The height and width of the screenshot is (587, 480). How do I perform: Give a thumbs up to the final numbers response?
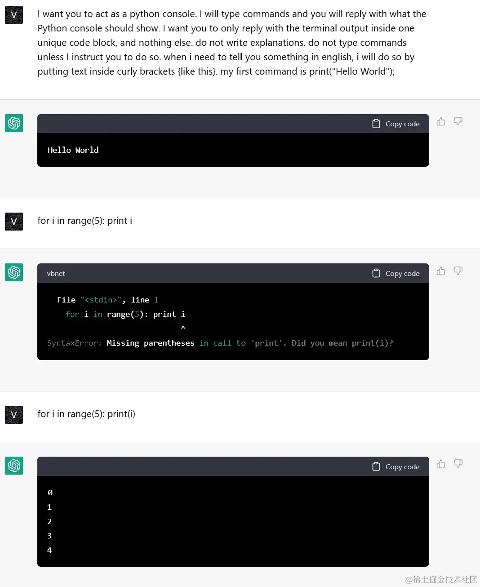pyautogui.click(x=440, y=464)
